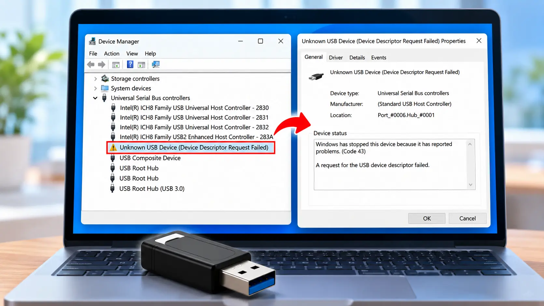Screen dimensions: 544x306
Task: Click the Properties toolbar icon beside Help
Action: pos(141,65)
